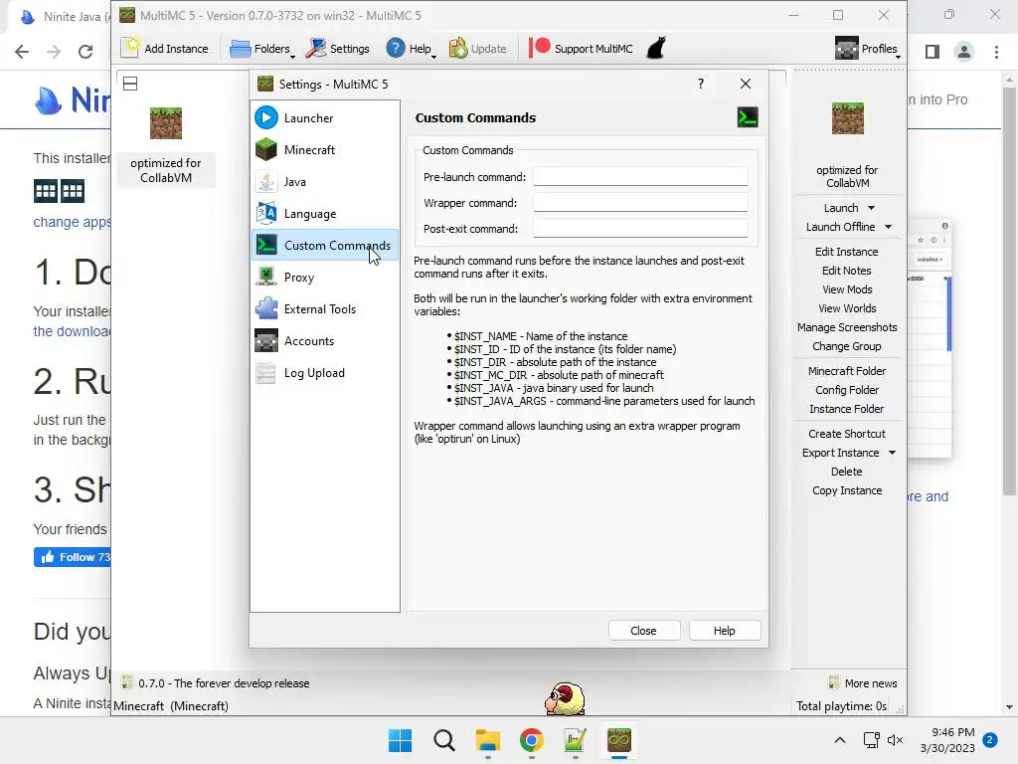Click the Add Instance toolbar button
1018x764 pixels.
pos(166,49)
